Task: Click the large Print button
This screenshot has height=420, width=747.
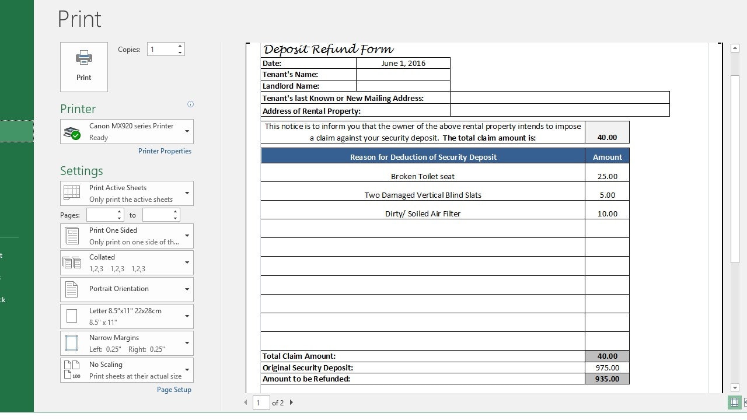Action: (83, 66)
